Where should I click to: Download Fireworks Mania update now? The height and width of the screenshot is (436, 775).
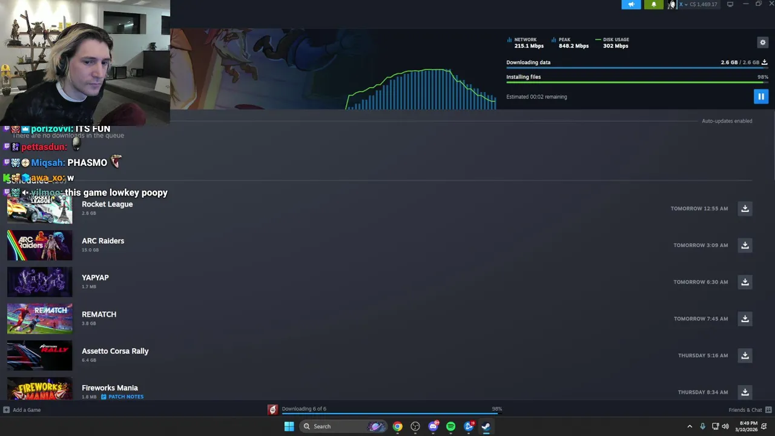pyautogui.click(x=745, y=392)
